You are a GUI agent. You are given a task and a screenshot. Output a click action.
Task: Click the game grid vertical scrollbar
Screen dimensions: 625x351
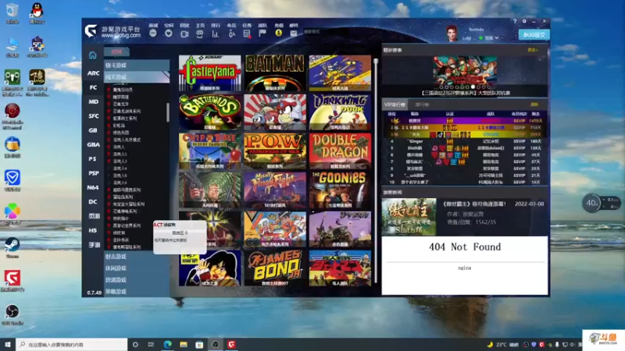pyautogui.click(x=376, y=171)
